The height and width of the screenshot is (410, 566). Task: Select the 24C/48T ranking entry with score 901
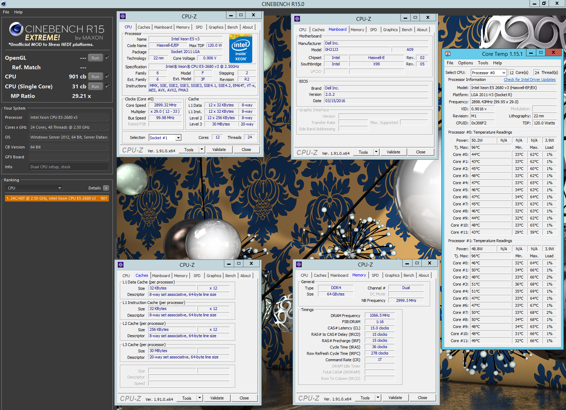(57, 198)
